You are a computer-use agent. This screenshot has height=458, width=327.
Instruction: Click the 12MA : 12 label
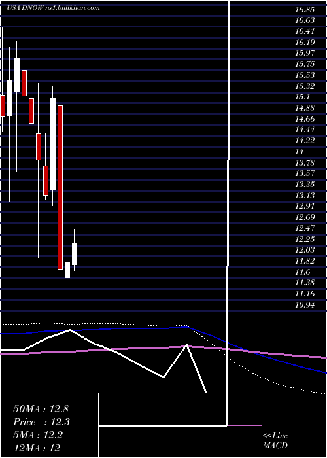pyautogui.click(x=37, y=448)
